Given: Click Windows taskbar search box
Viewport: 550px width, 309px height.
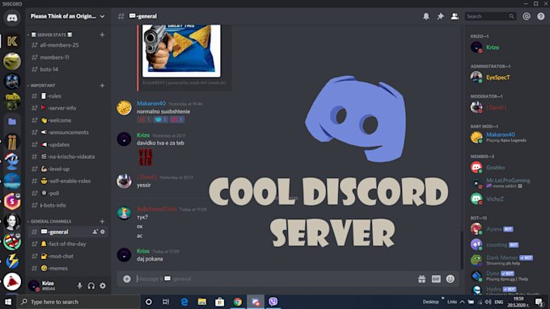Looking at the screenshot, I should click(x=78, y=302).
